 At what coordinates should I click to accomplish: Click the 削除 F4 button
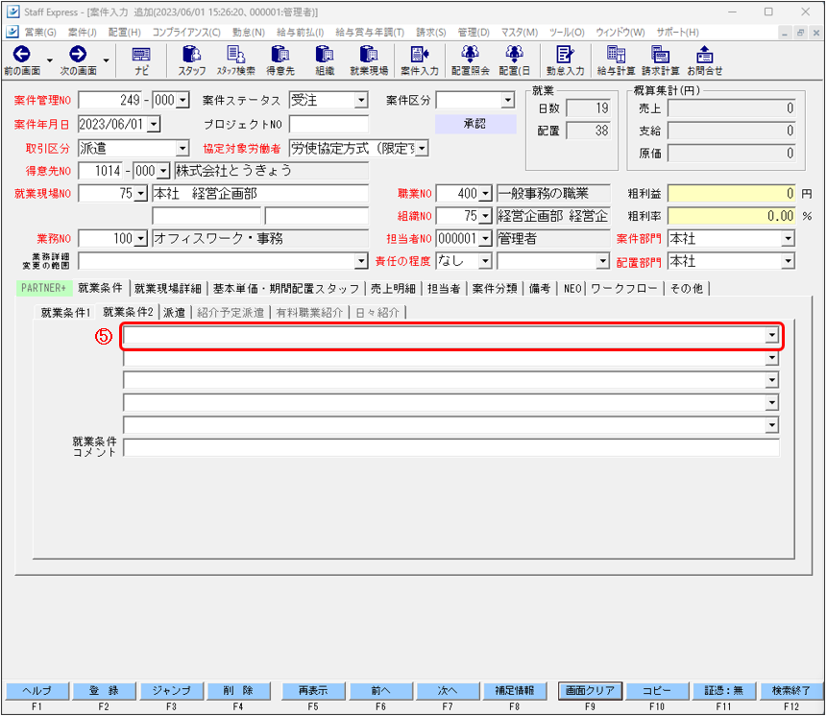(x=238, y=691)
